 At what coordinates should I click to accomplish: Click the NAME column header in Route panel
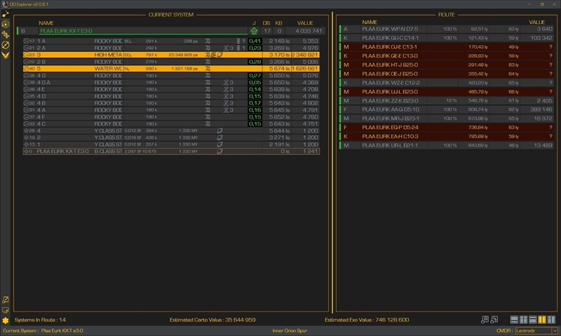[x=370, y=22]
